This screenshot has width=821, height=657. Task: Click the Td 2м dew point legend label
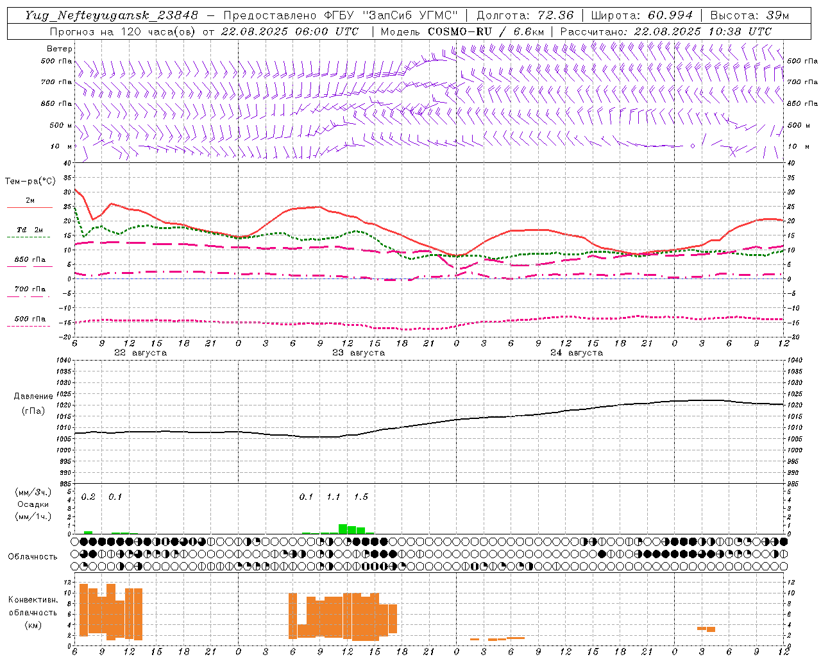(30, 230)
